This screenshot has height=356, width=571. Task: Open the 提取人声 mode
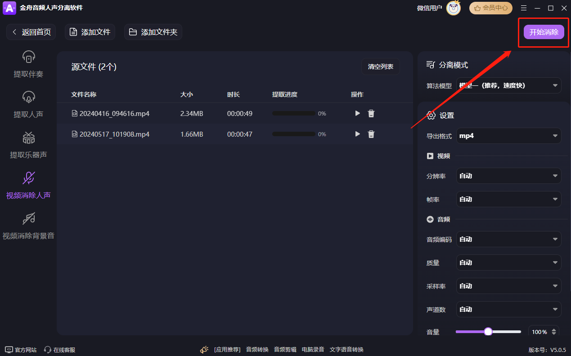(x=28, y=105)
